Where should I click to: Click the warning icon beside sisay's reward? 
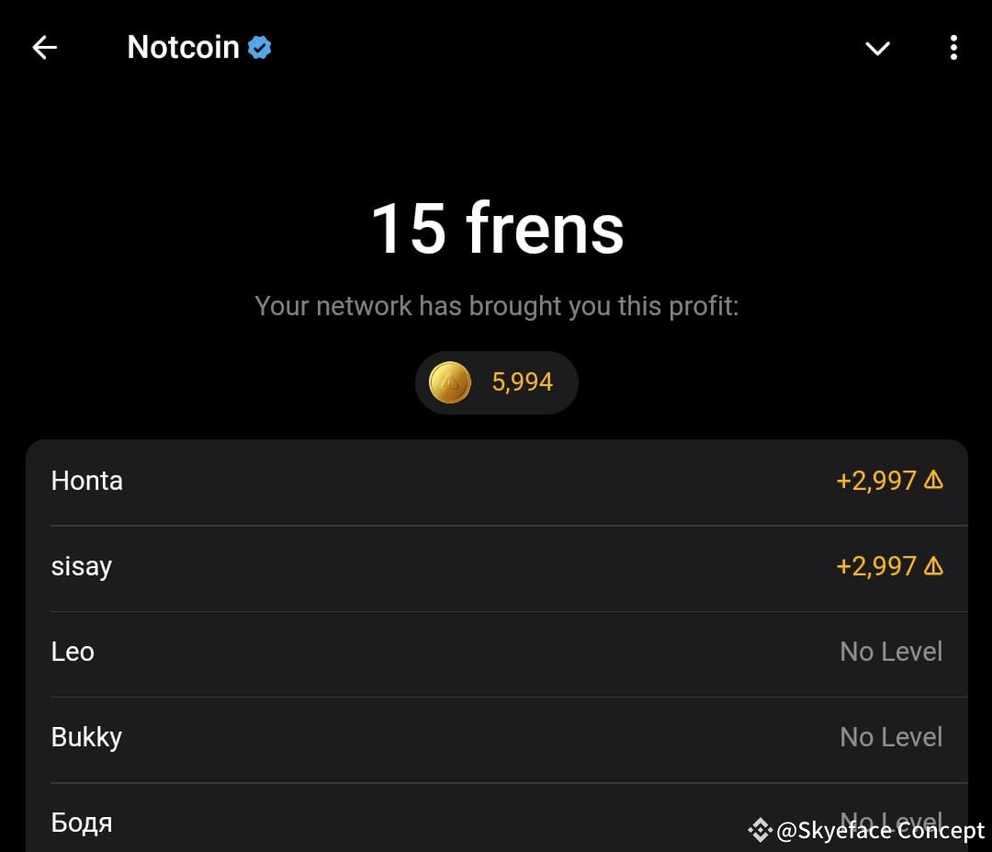tap(933, 565)
